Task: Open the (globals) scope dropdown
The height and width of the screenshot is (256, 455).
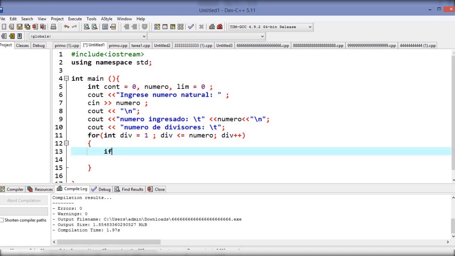Action: tap(87, 36)
